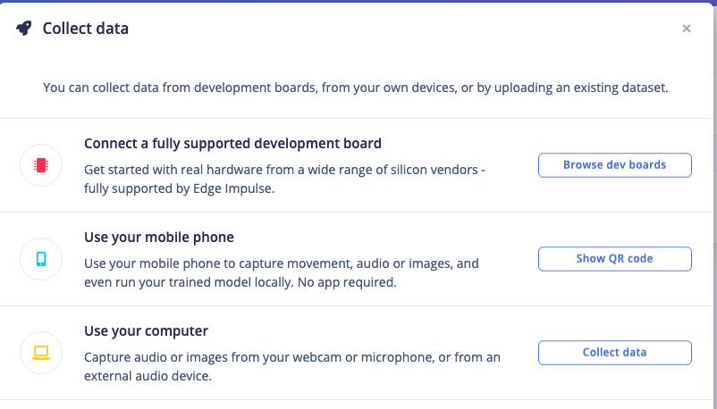The width and height of the screenshot is (717, 409).
Task: Click 'Connect a fully supported development board' heading
Action: click(232, 144)
